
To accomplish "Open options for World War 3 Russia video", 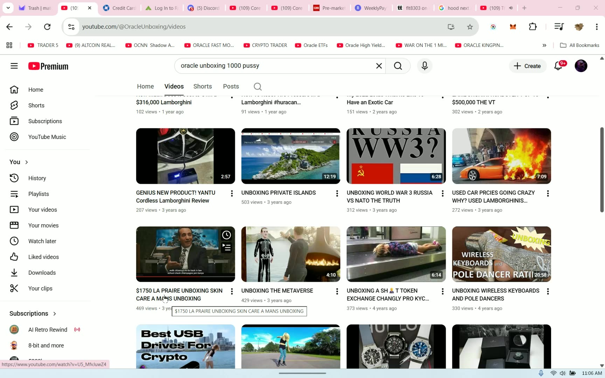I will (443, 194).
